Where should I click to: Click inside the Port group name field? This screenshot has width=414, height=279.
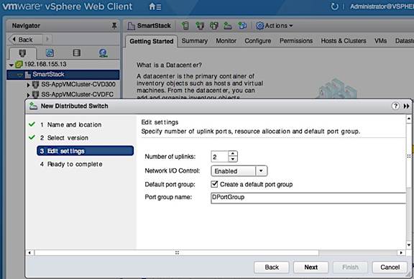tap(308, 198)
